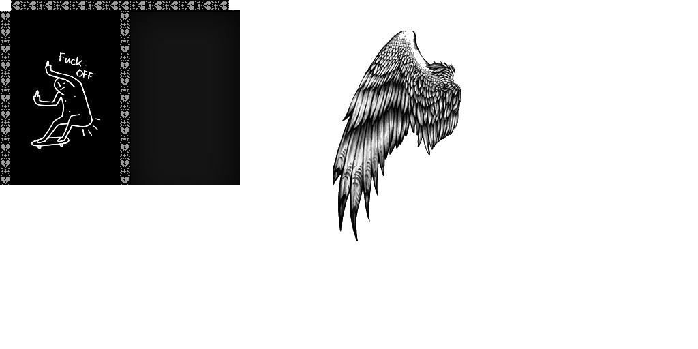Screen dimensions: 698x349
Task: Click the handwritten "Fuck" word
Action: 70,60
